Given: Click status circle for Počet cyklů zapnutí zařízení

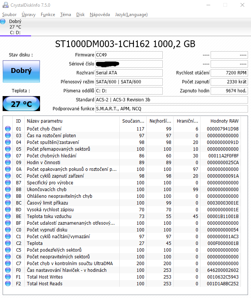Looking at the screenshot, I should coord(8,176).
